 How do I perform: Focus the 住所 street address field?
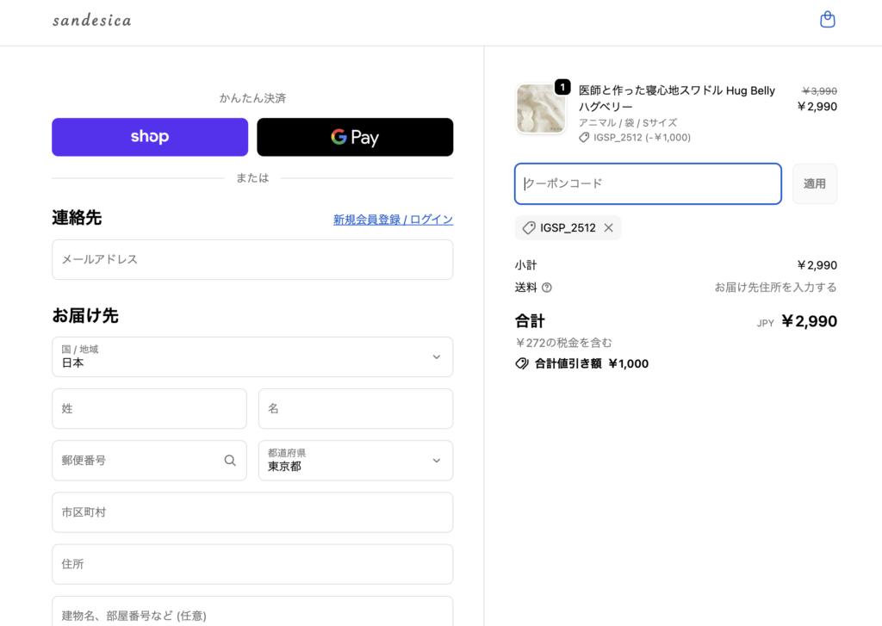click(252, 564)
